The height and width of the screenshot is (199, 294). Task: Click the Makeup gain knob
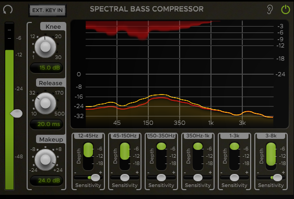click(45, 159)
